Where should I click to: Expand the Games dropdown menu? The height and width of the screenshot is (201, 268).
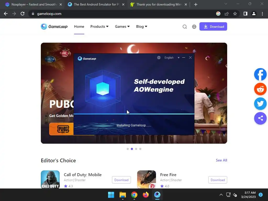[x=122, y=26]
